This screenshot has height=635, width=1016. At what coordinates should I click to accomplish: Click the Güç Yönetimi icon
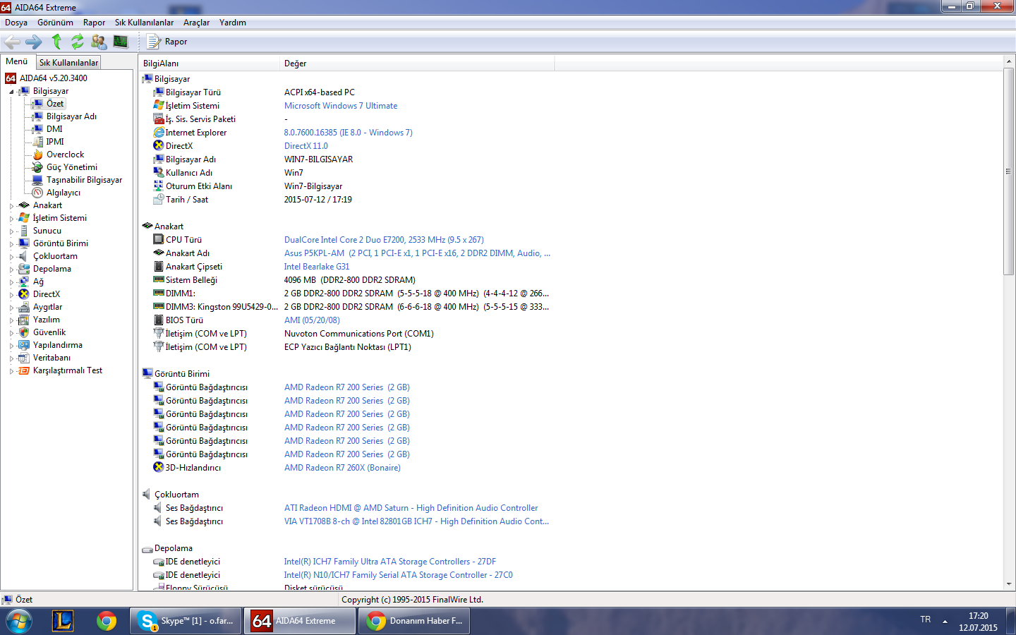[x=37, y=167]
